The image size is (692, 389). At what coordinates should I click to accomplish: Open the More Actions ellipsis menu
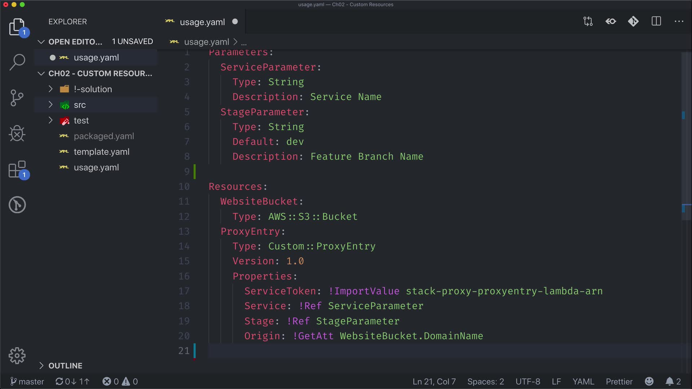(x=679, y=22)
